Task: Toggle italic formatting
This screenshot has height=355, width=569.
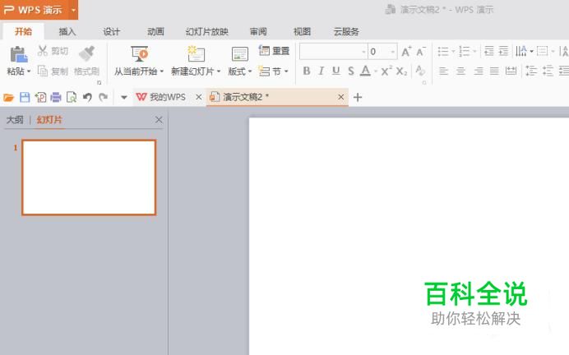Action: [x=322, y=71]
